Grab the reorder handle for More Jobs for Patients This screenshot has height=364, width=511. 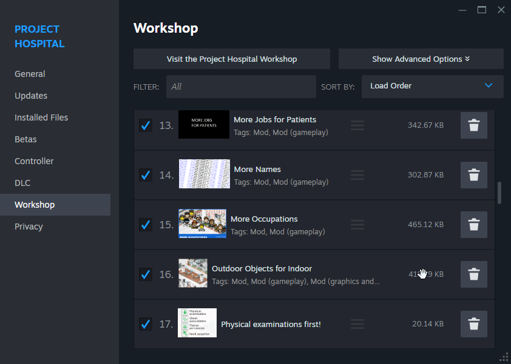tap(357, 125)
